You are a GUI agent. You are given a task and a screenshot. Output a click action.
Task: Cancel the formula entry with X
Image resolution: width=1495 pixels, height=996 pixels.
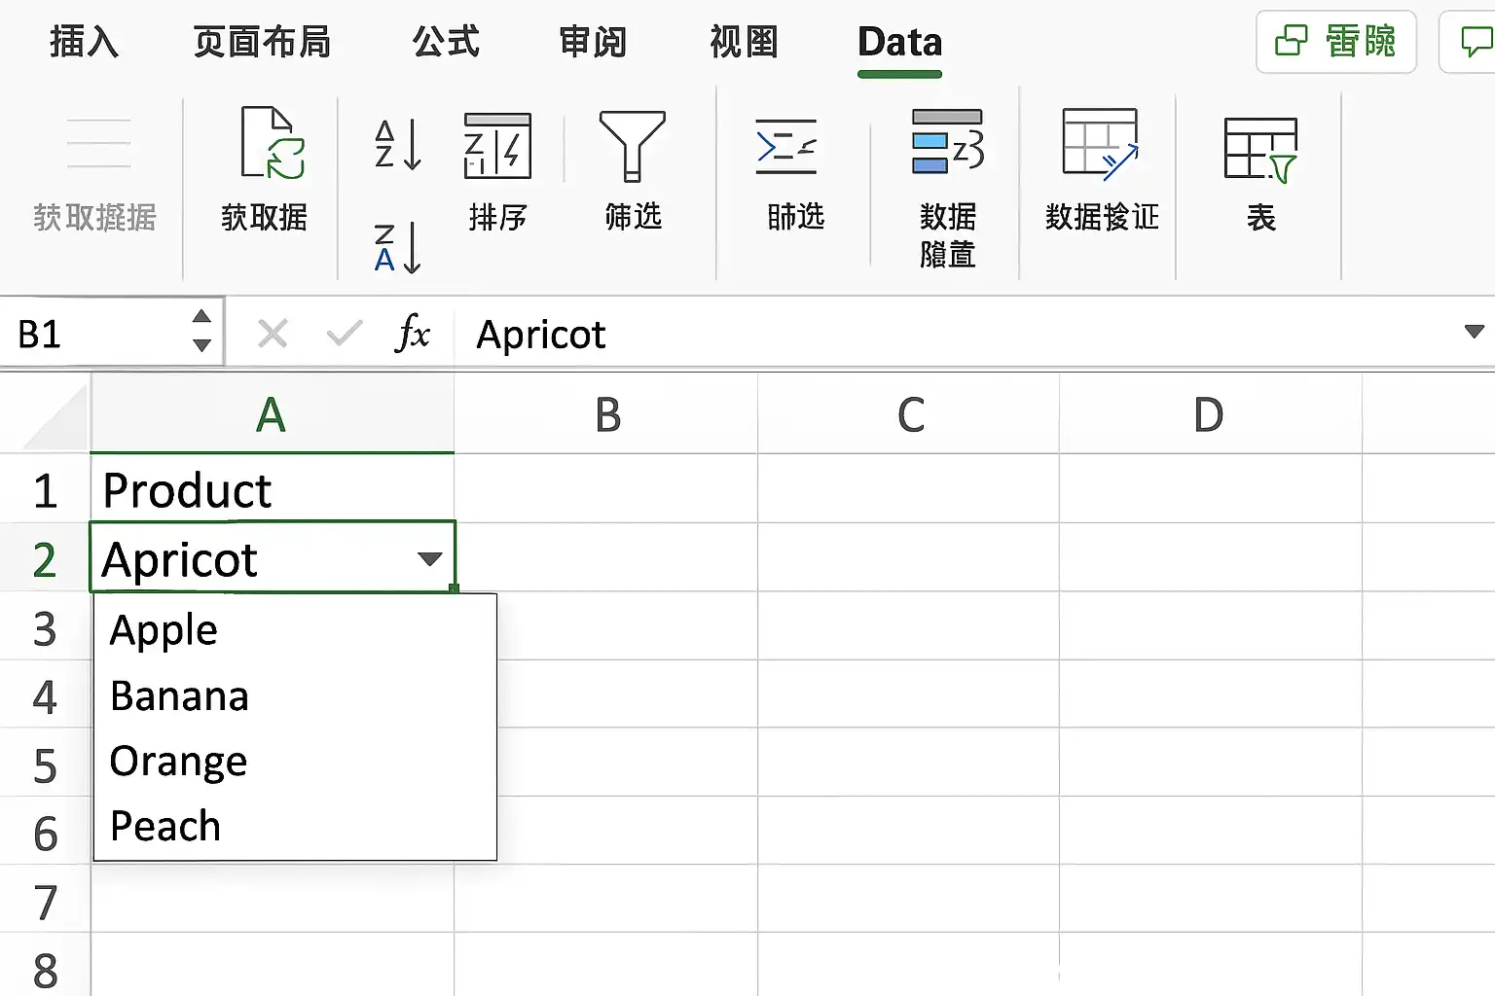tap(273, 334)
